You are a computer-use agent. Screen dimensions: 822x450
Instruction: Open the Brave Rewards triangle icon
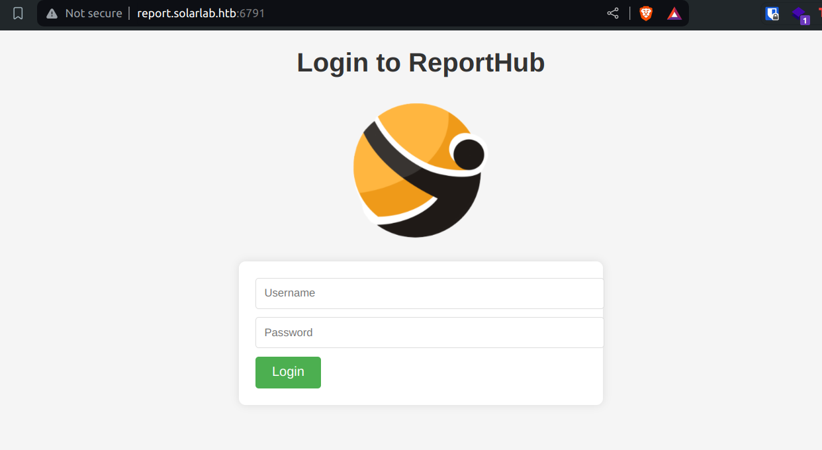674,13
